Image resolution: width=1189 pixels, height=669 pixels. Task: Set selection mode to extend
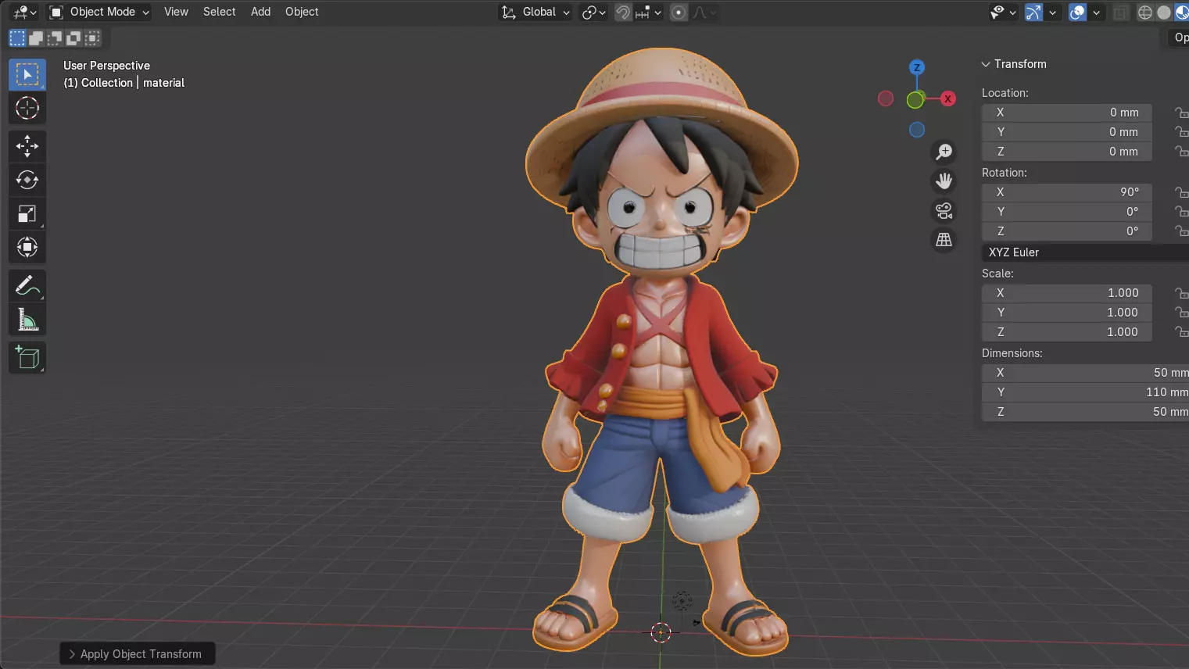(36, 38)
